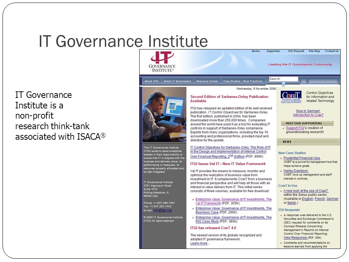Open the About IT Governance menu
Viewport: 349px width, 262px height.
177,81
